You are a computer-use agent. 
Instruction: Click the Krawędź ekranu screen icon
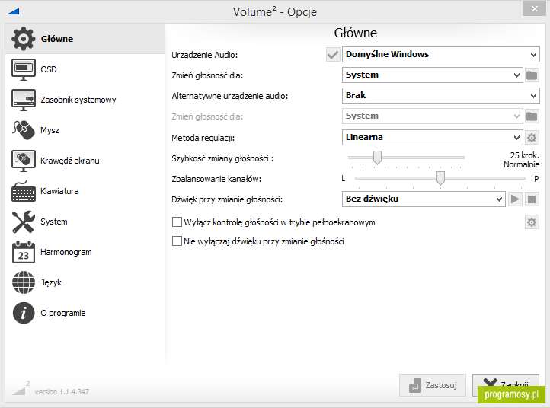coord(23,161)
